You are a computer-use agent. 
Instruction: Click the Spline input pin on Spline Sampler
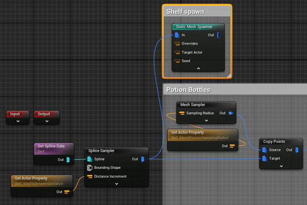pos(90,159)
